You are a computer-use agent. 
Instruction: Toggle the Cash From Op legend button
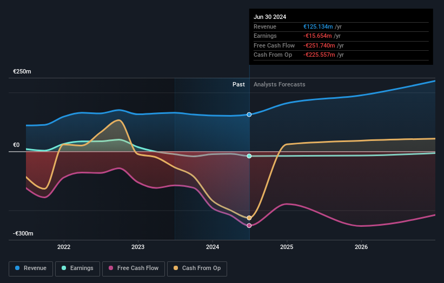coord(197,268)
